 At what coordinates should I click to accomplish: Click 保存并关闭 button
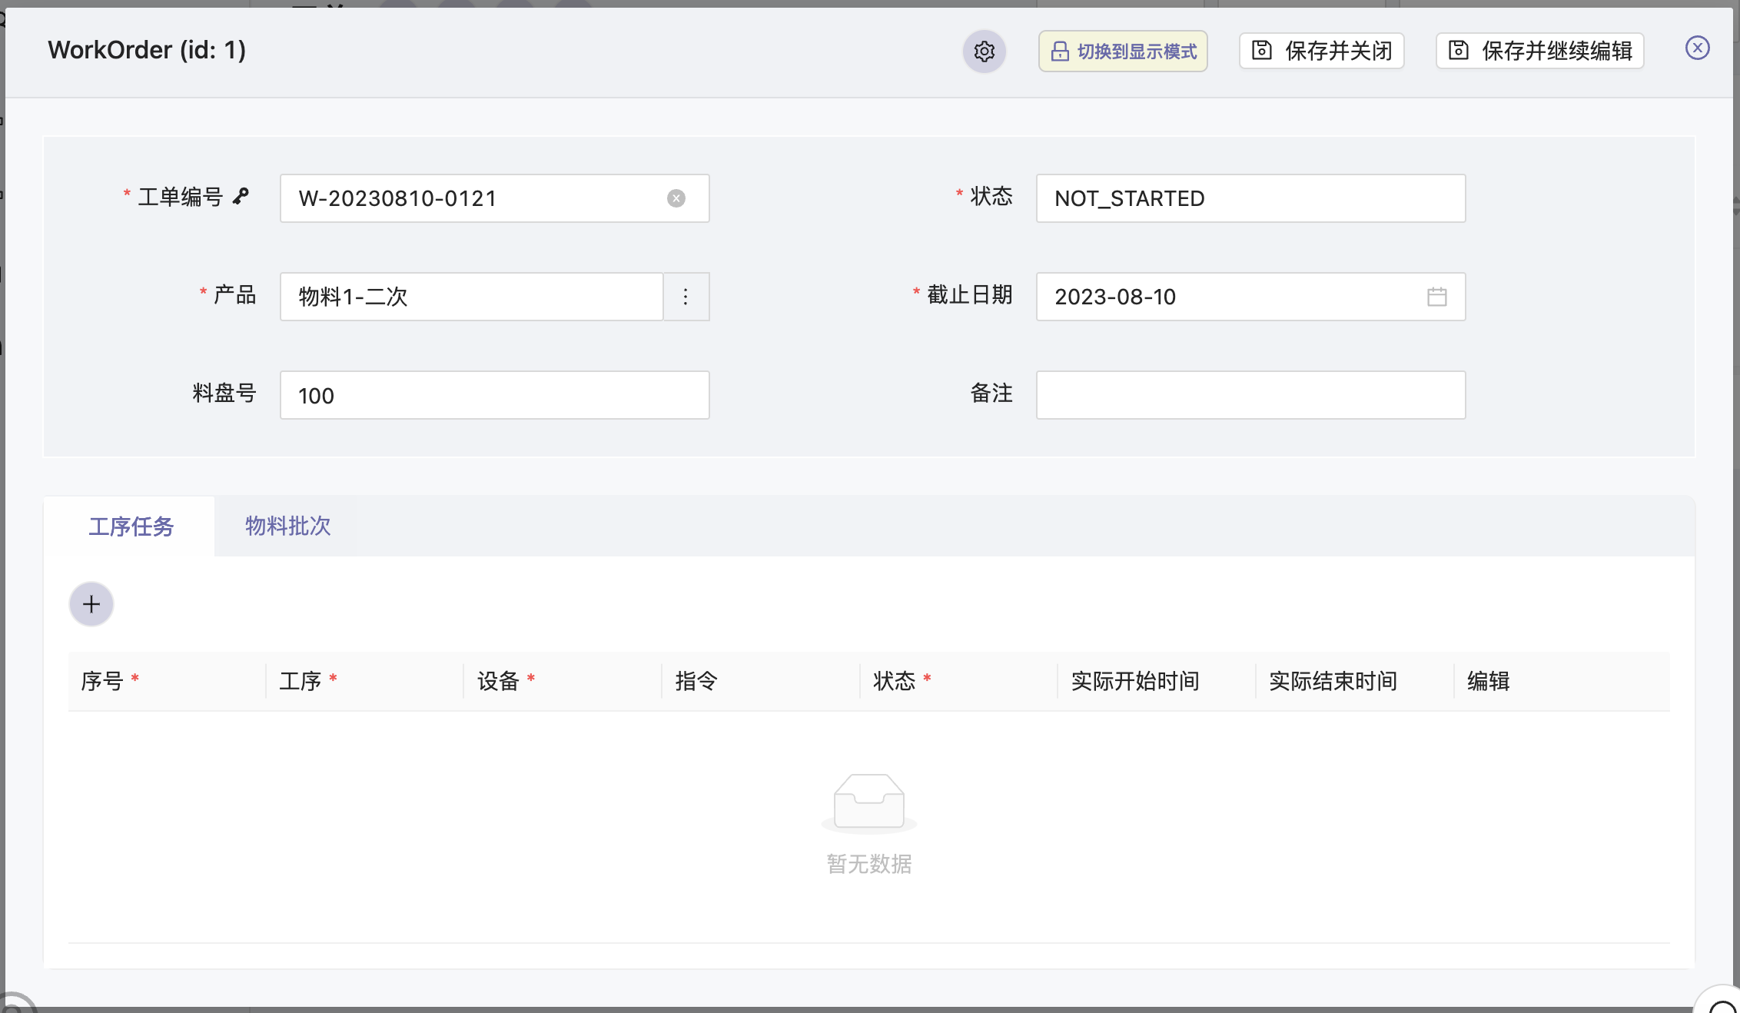pos(1322,51)
